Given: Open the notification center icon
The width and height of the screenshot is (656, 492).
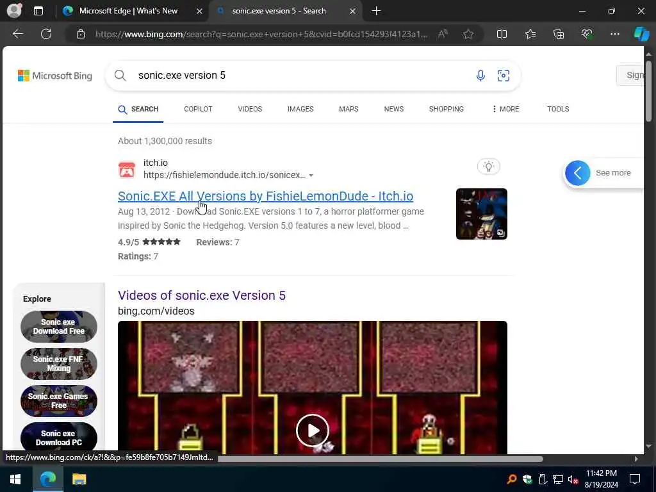Looking at the screenshot, I should tap(635, 479).
